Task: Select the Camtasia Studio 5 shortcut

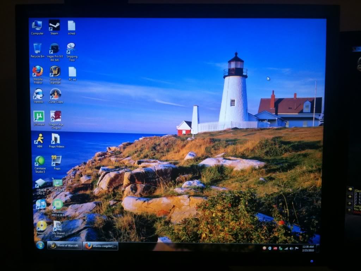Action: click(x=39, y=161)
